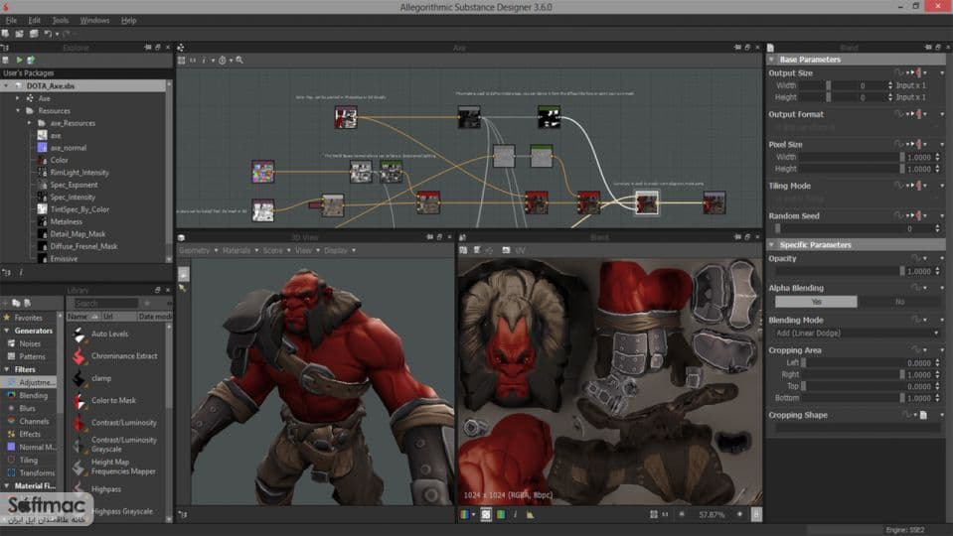Click the final output node in graph

715,202
